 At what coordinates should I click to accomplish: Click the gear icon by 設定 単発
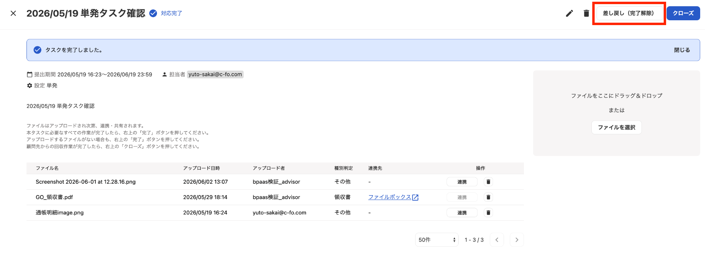coord(30,86)
